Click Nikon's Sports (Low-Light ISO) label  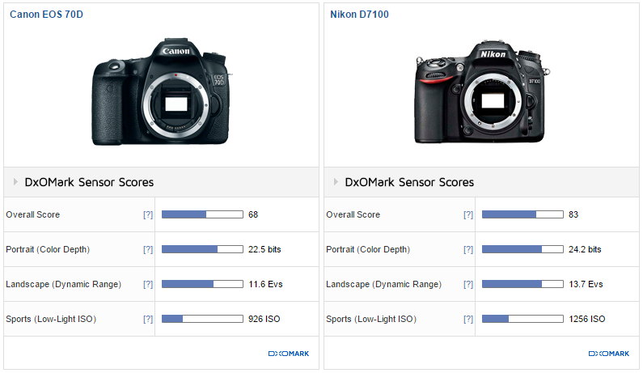[371, 319]
